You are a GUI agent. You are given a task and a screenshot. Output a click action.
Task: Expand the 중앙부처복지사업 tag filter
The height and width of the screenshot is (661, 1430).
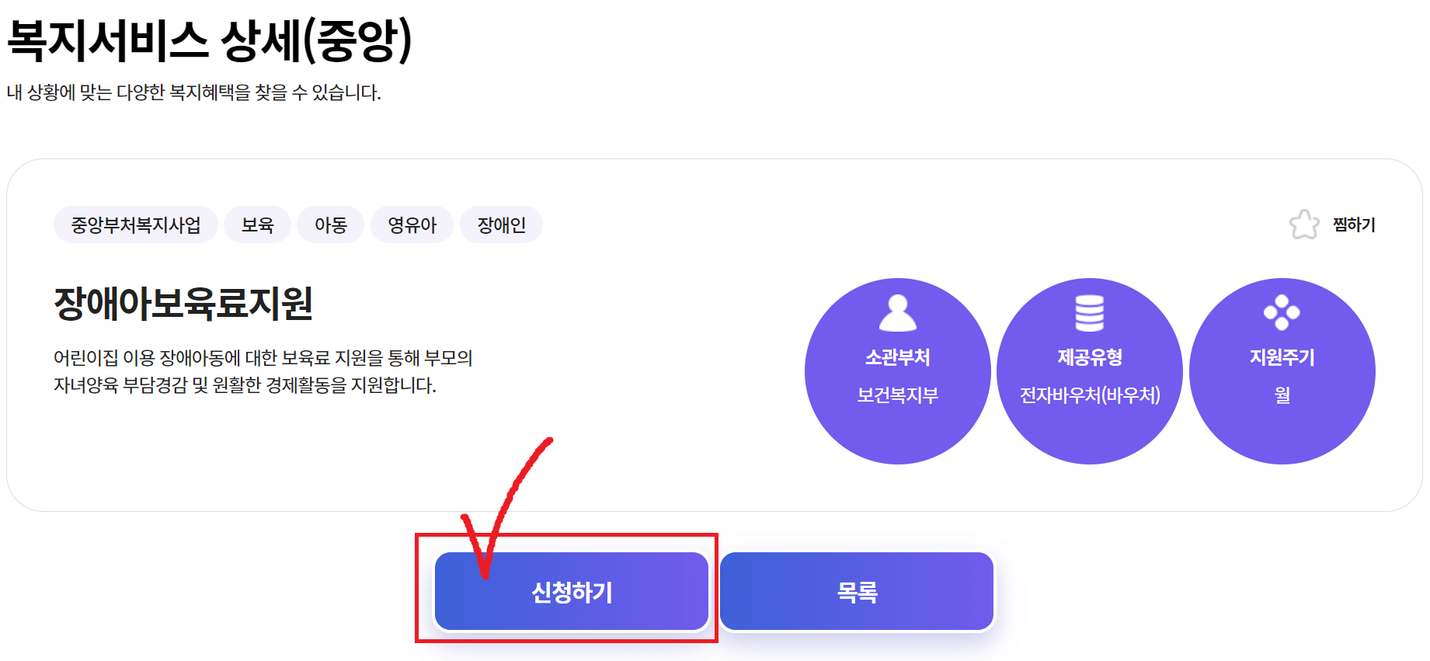point(135,224)
